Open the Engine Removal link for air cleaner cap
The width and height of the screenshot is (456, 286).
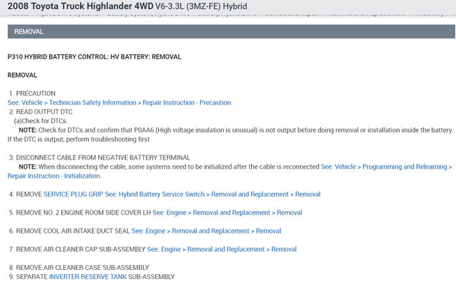(222, 249)
